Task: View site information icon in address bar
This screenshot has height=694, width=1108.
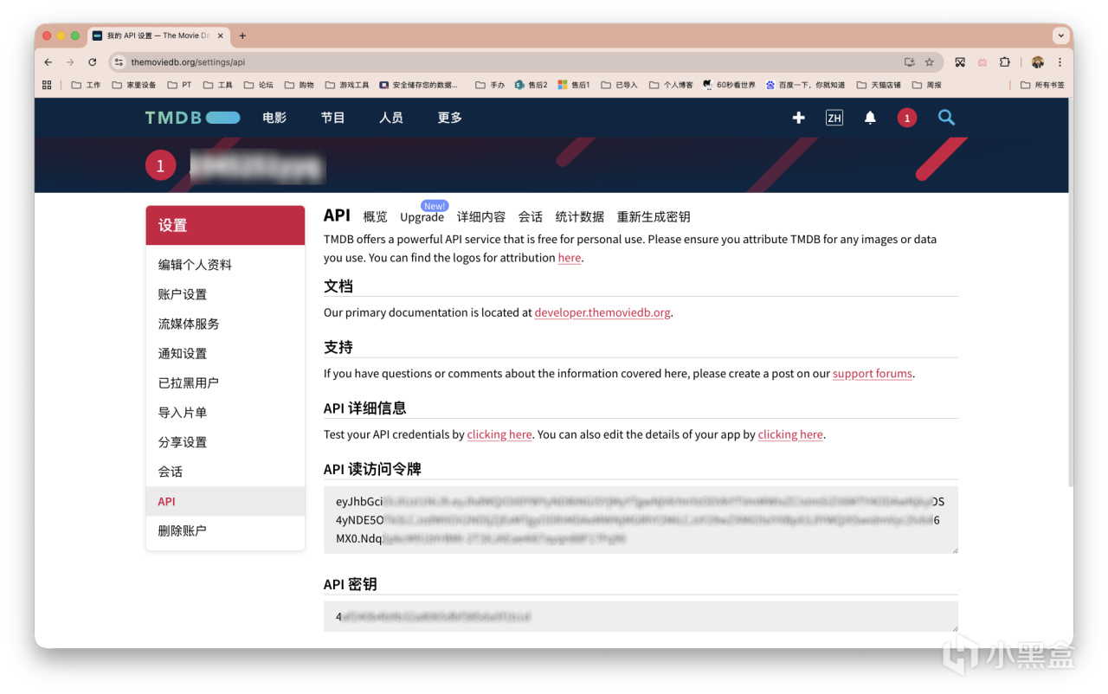Action: click(119, 62)
